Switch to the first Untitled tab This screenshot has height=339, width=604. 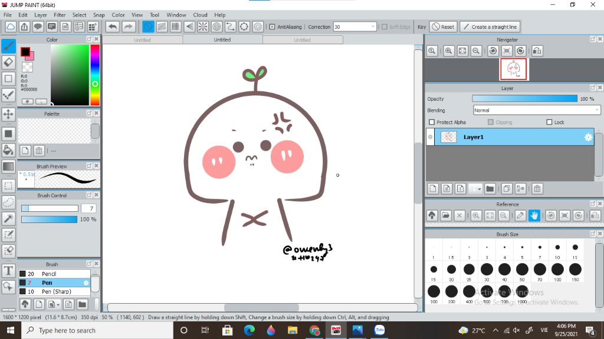point(142,40)
